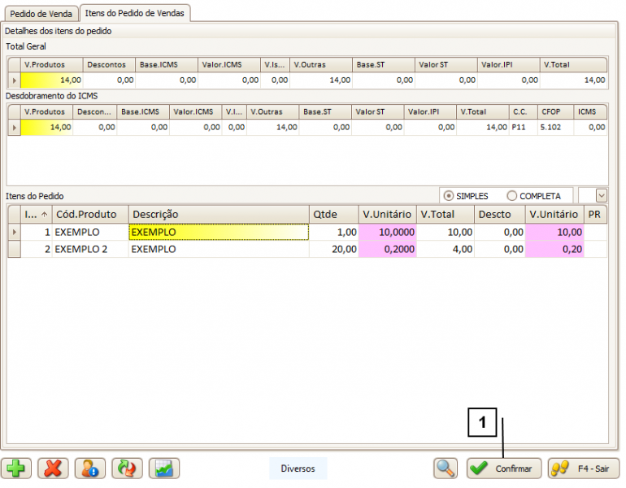626x488 pixels.
Task: Click the green refresh arrows icon
Action: click(128, 468)
